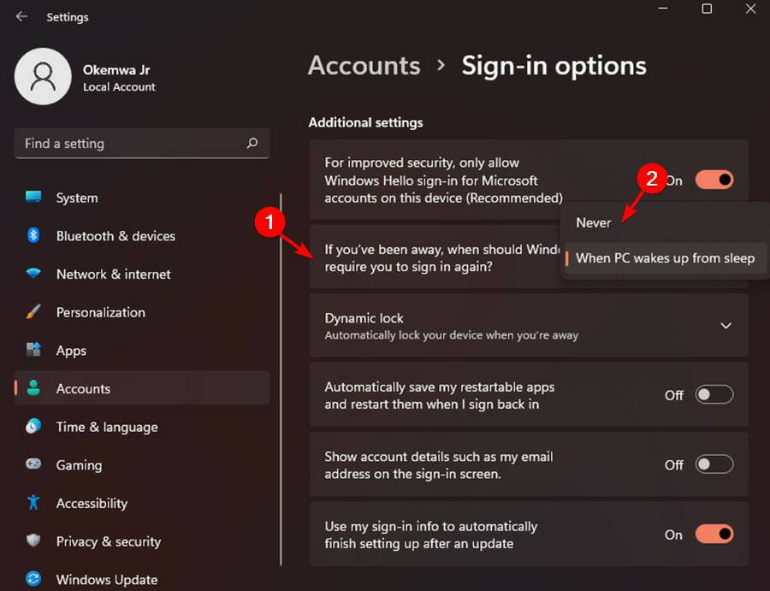
Task: Click the Privacy & security shield icon
Action: tap(33, 541)
